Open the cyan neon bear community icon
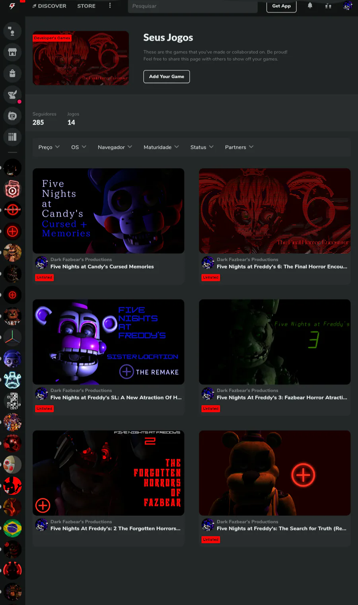Image resolution: width=358 pixels, height=605 pixels. pyautogui.click(x=12, y=380)
